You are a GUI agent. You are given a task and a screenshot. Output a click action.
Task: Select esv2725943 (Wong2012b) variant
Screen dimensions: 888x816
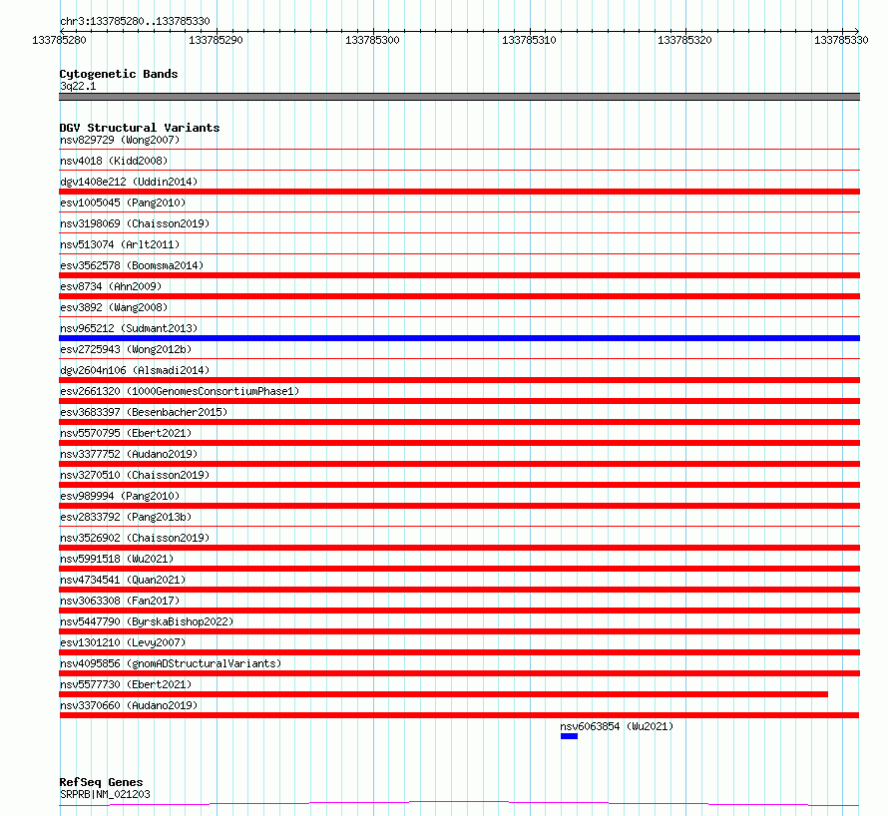(126, 349)
